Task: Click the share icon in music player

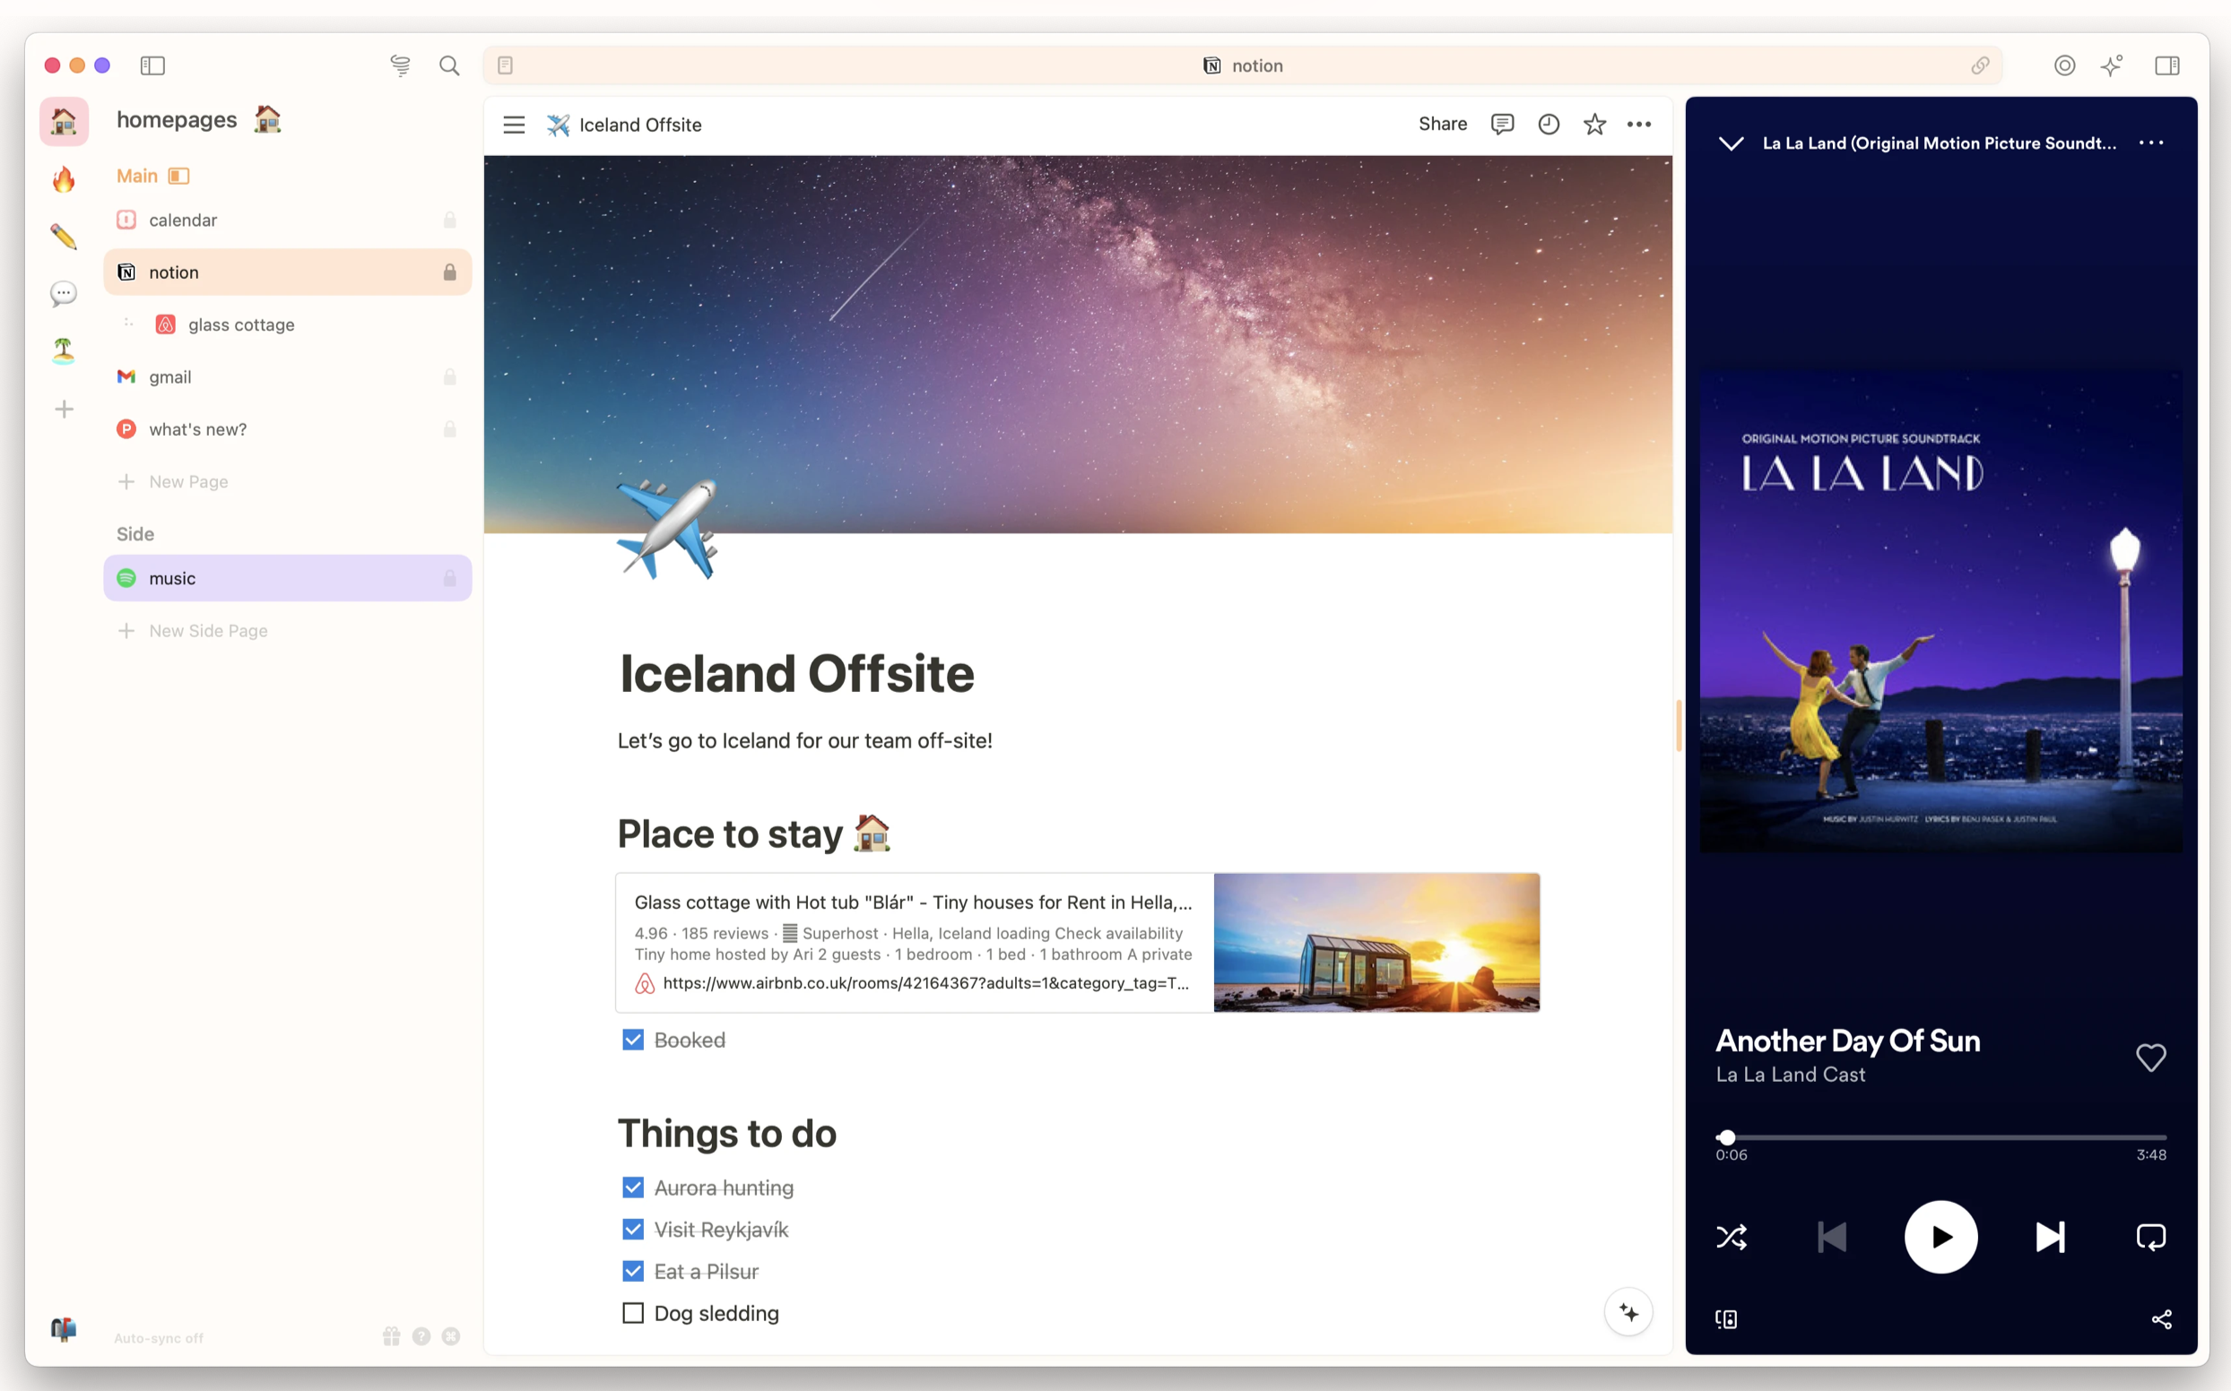Action: (x=2161, y=1319)
